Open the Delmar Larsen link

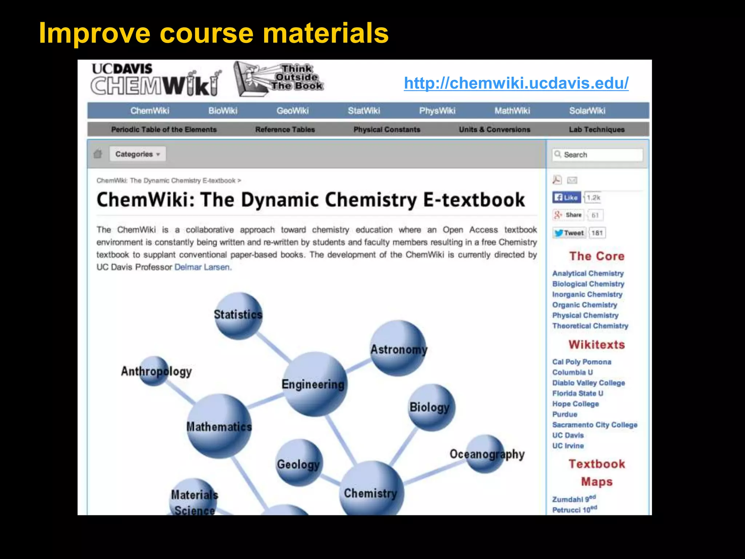203,267
